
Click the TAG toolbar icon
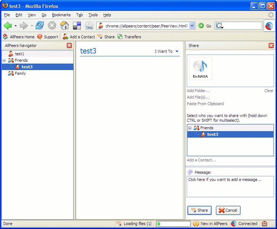pos(89,26)
